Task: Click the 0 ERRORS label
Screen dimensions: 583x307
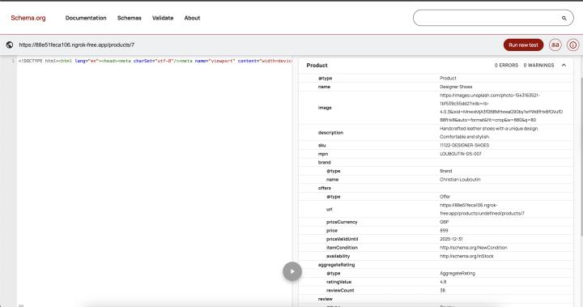Action: [x=506, y=65]
